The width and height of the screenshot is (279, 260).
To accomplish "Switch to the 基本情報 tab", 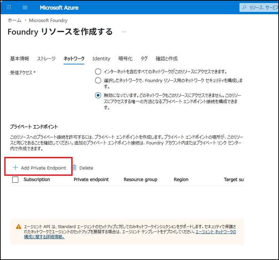I will [x=20, y=59].
